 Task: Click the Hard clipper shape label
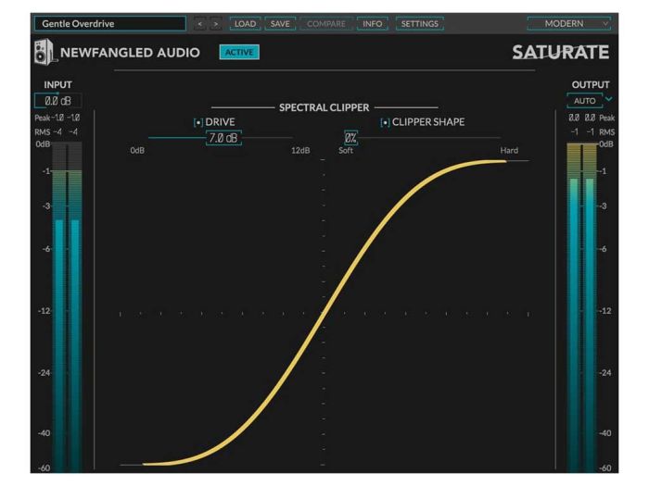click(509, 150)
